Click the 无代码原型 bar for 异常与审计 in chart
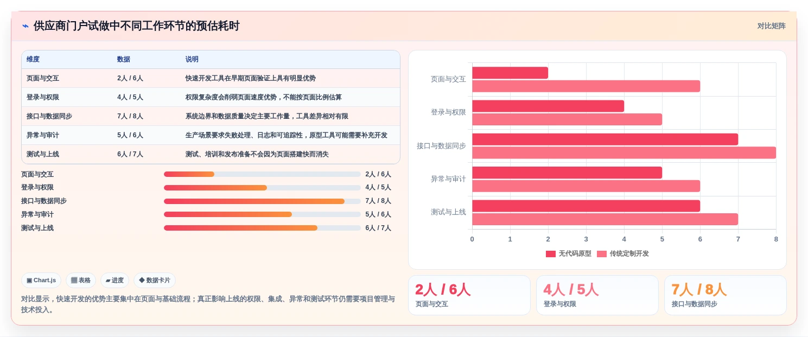 point(567,173)
